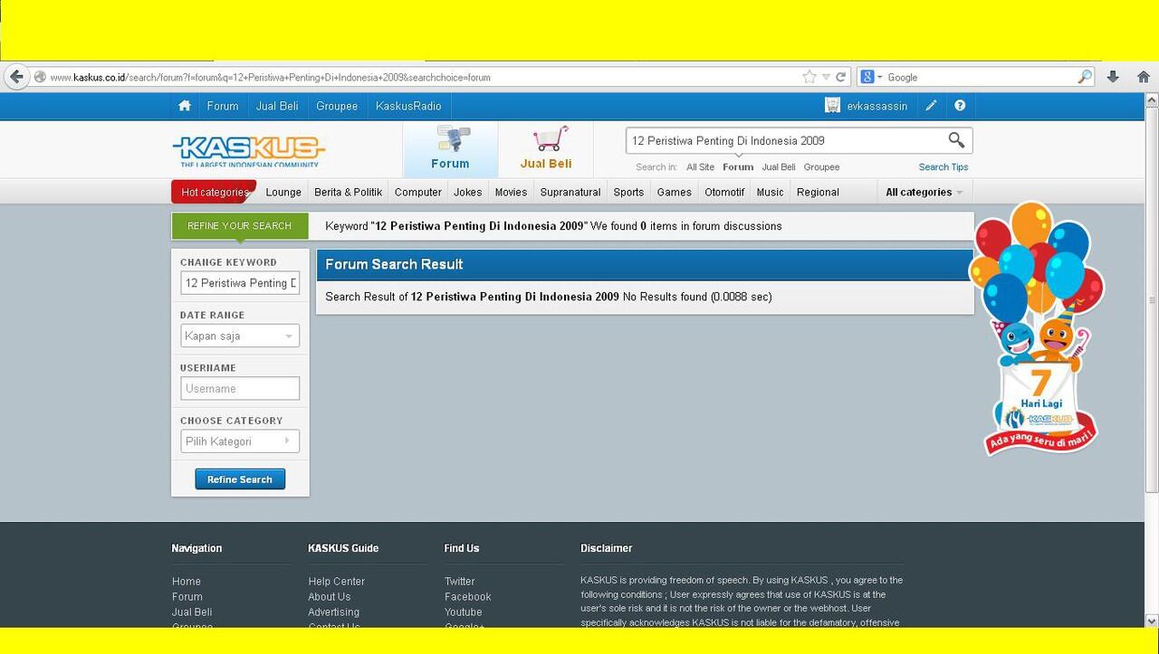This screenshot has height=654, width=1159.
Task: Open the Movies category
Action: [511, 192]
